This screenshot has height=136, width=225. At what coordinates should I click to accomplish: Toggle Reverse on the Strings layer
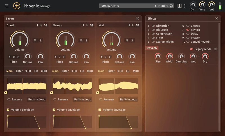click(x=55, y=99)
